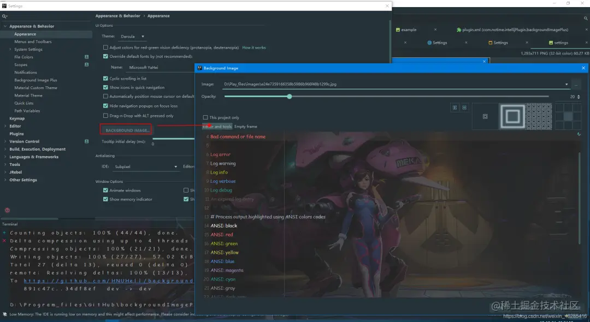Uncheck Animate windows
The image size is (590, 322).
coord(105,190)
